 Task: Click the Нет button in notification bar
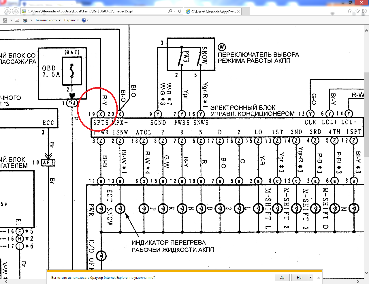[300, 278]
